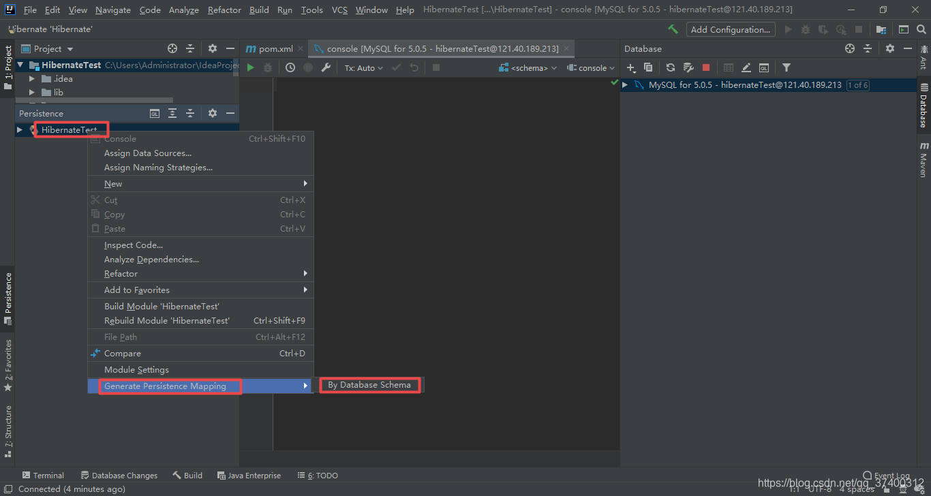Click Module Settings in the context menu
The height and width of the screenshot is (496, 931).
(x=200, y=370)
